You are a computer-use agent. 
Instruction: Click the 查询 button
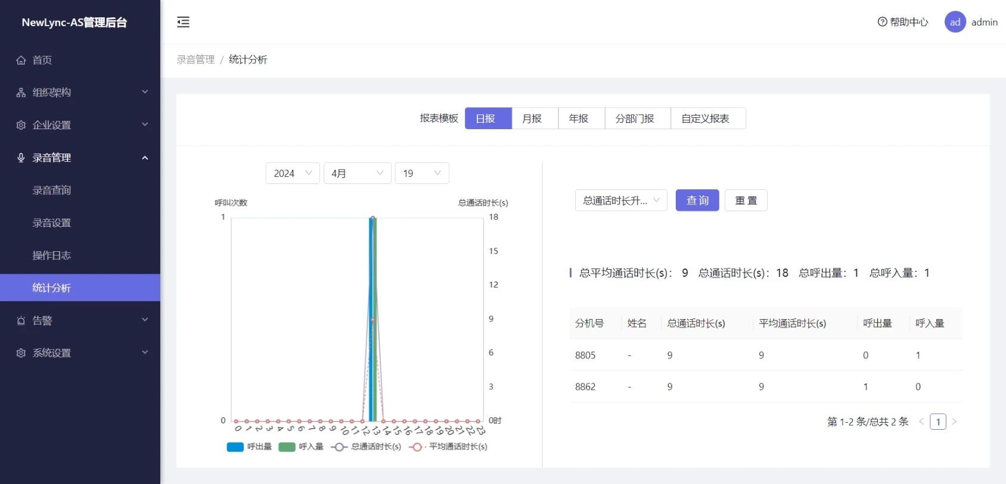pos(697,201)
